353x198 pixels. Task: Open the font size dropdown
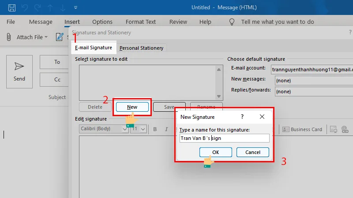coord(144,129)
